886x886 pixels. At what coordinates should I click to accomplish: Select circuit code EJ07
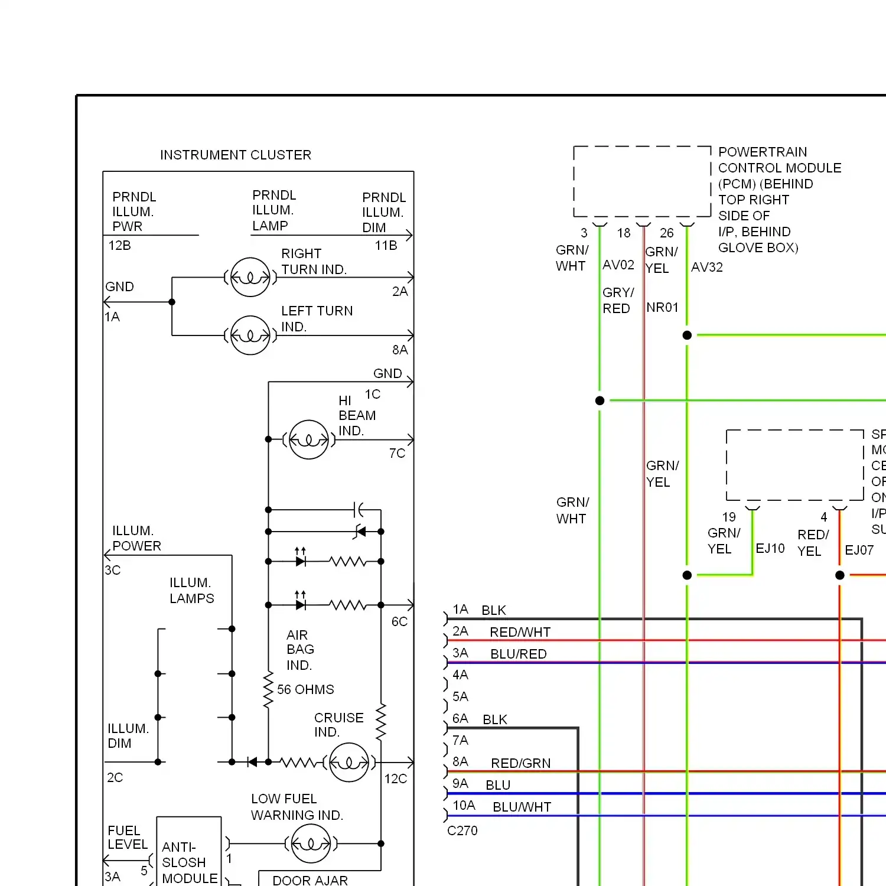coord(859,550)
